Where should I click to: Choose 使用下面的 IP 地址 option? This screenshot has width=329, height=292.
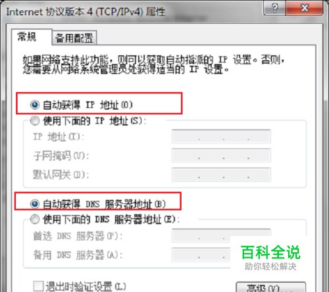coord(35,121)
